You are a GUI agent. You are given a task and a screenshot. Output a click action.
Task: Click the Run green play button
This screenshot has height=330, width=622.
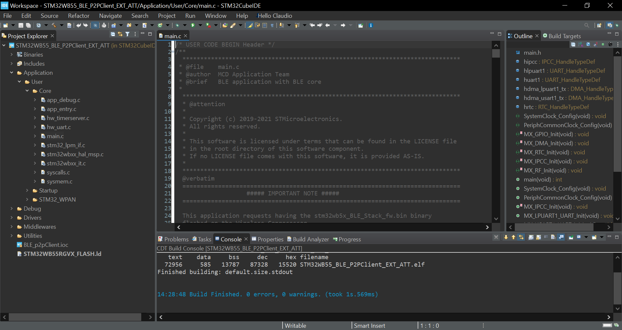tap(192, 25)
